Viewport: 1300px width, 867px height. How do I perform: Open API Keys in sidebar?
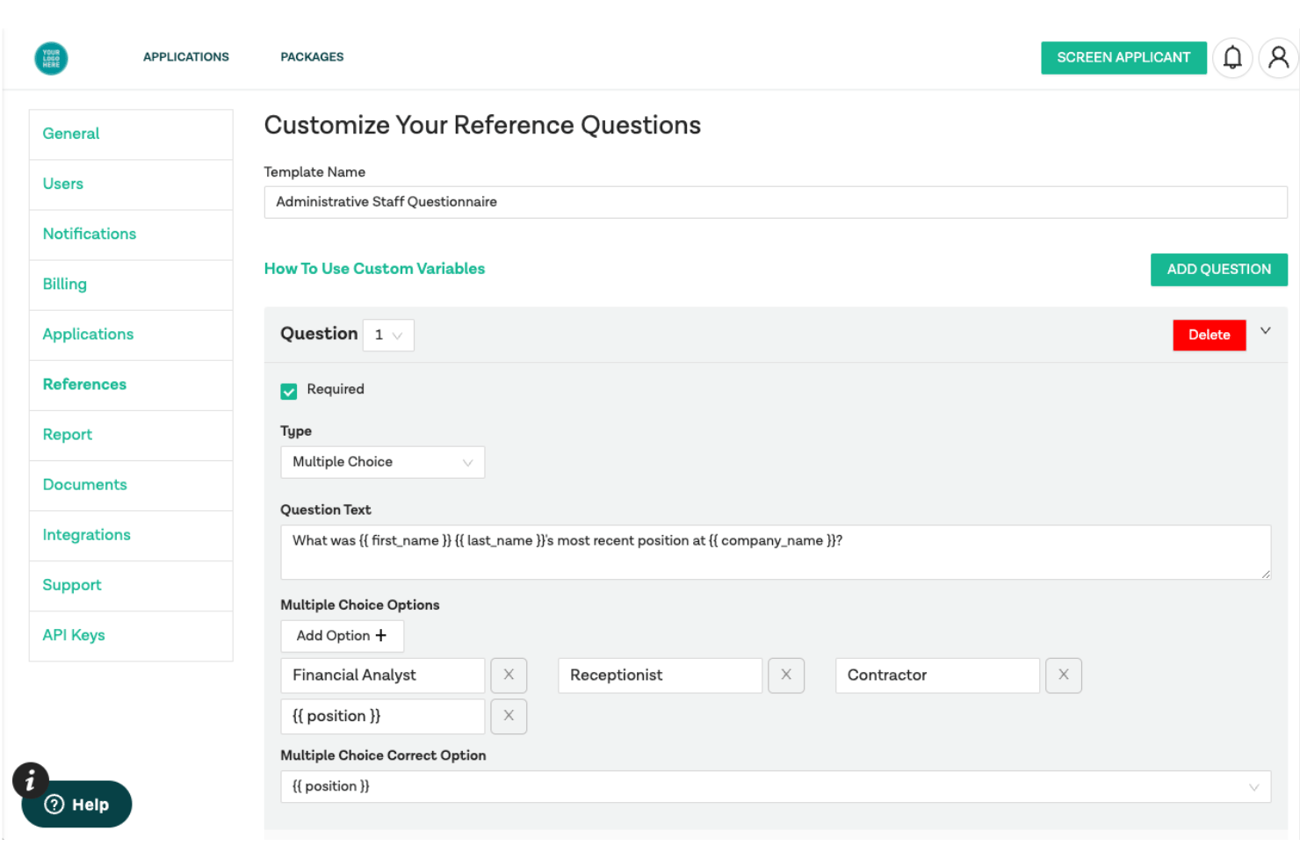pyautogui.click(x=131, y=635)
